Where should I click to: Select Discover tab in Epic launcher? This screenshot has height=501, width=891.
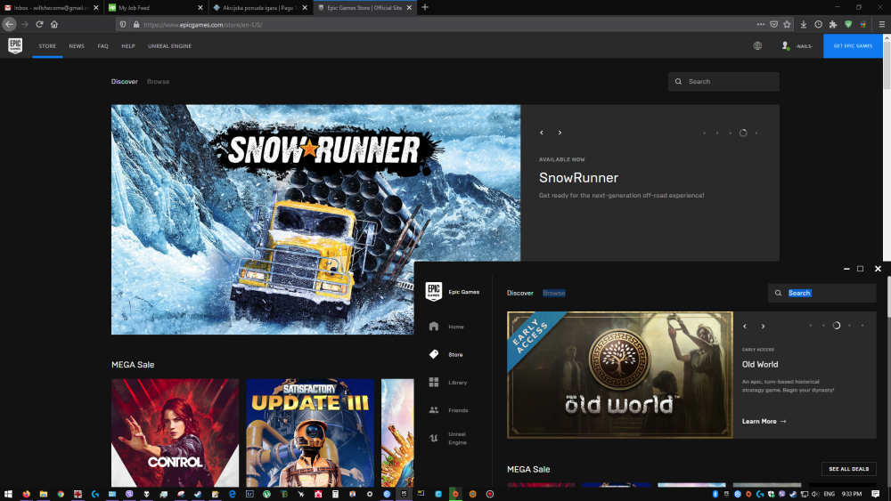coord(520,293)
